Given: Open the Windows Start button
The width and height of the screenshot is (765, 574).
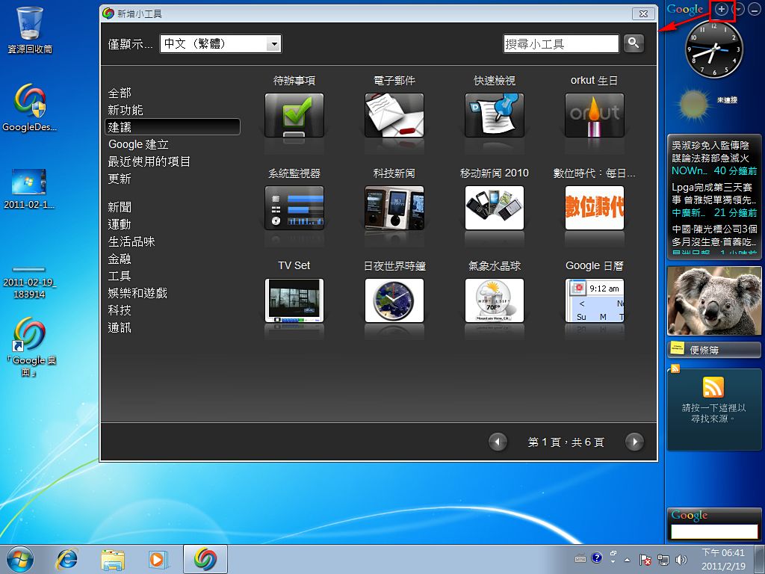Looking at the screenshot, I should (x=20, y=559).
